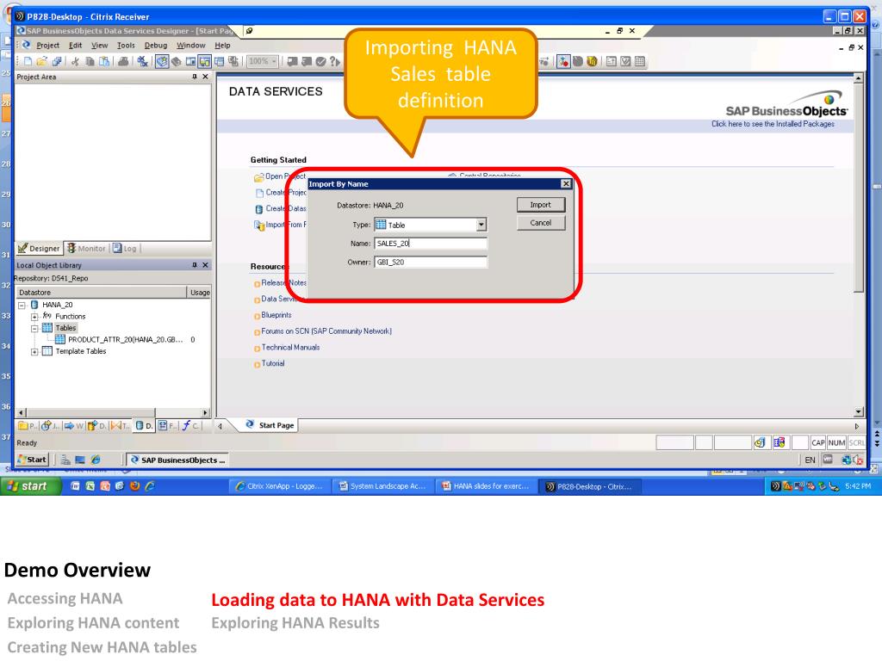Open the Designer tab in Project Area
882x661 pixels.
coord(39,249)
